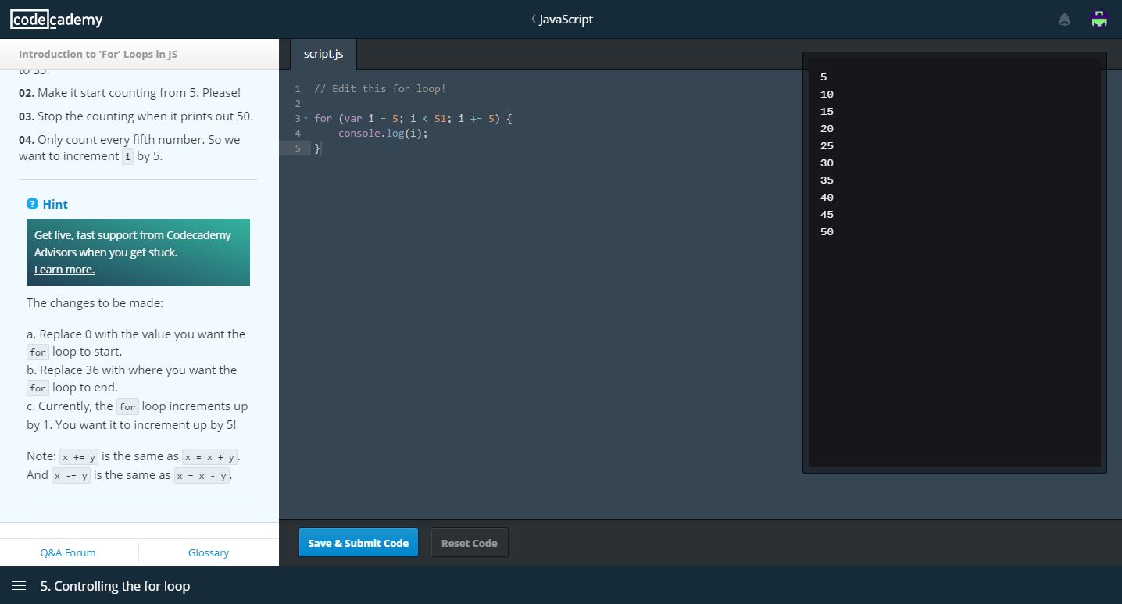This screenshot has width=1122, height=604.
Task: Open the Q&A Forum
Action: [68, 552]
